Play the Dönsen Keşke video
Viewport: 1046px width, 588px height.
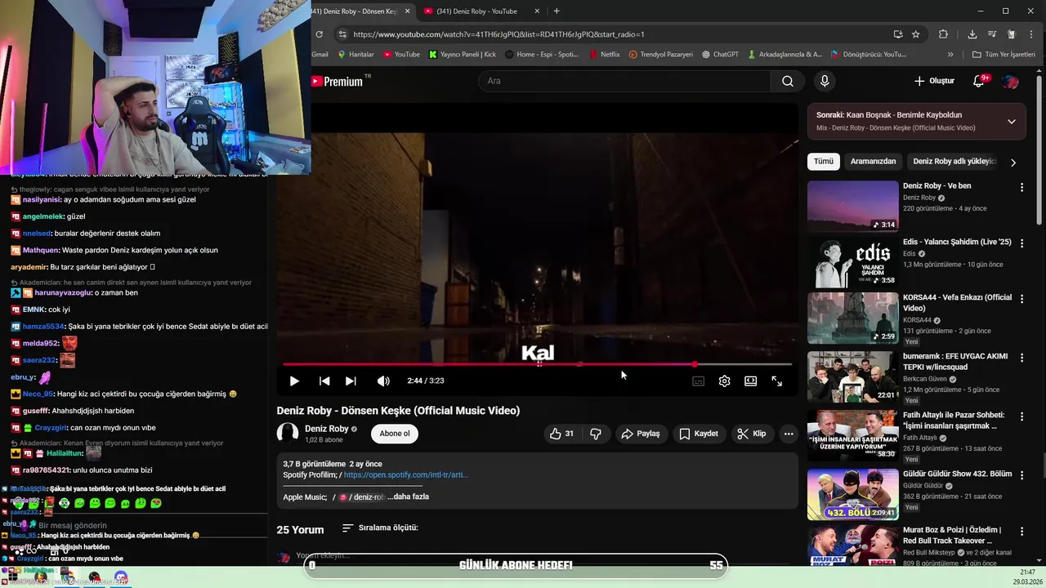tap(294, 381)
